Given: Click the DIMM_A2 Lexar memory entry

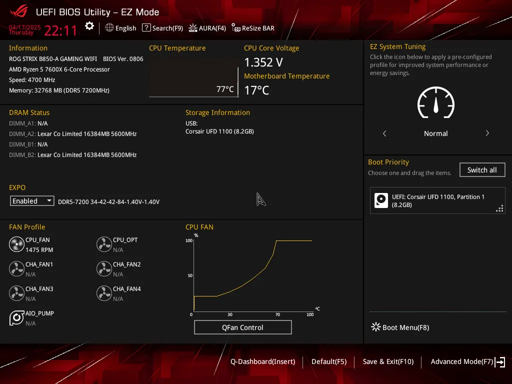Looking at the screenshot, I should click(x=73, y=134).
